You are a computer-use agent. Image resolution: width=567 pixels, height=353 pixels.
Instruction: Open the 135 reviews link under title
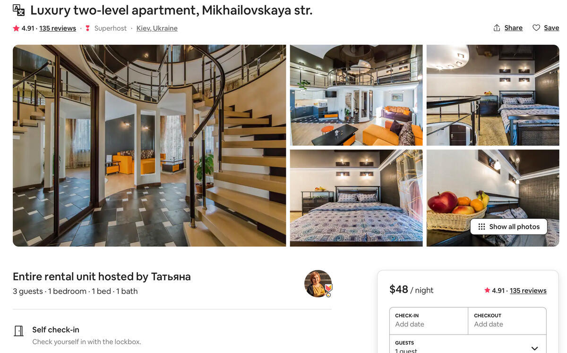point(58,28)
